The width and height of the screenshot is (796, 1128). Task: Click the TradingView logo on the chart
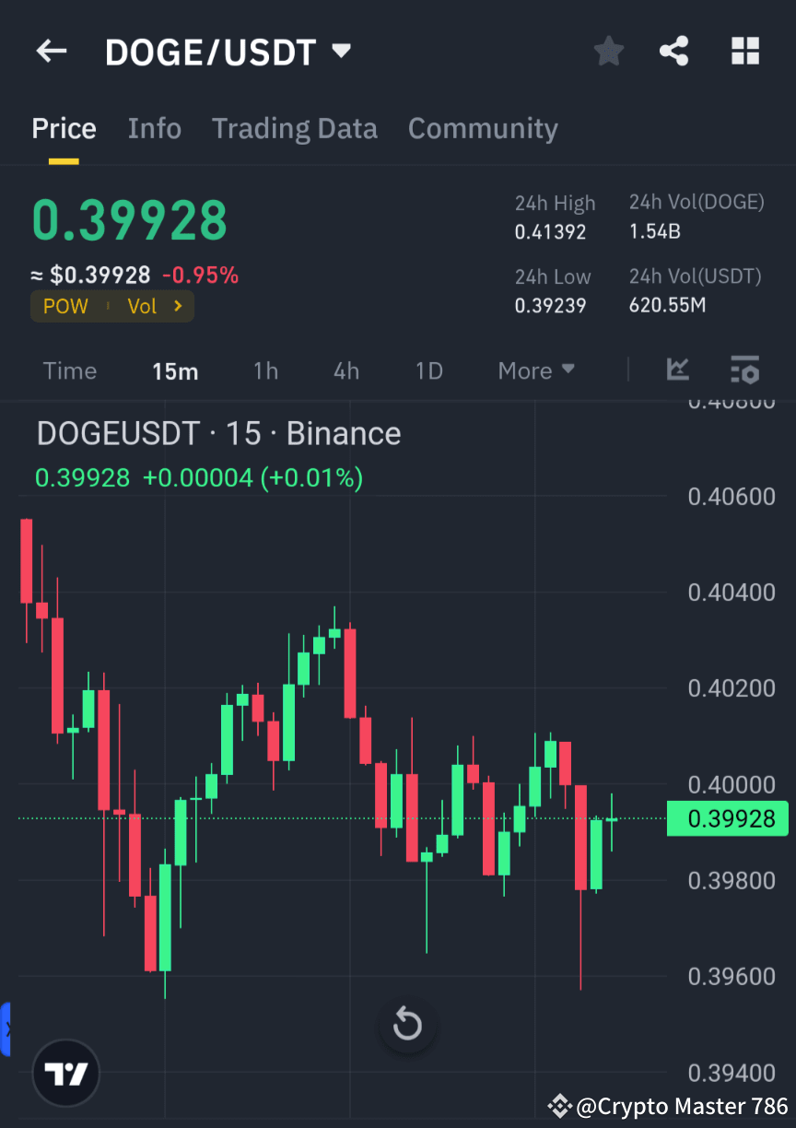point(65,1073)
